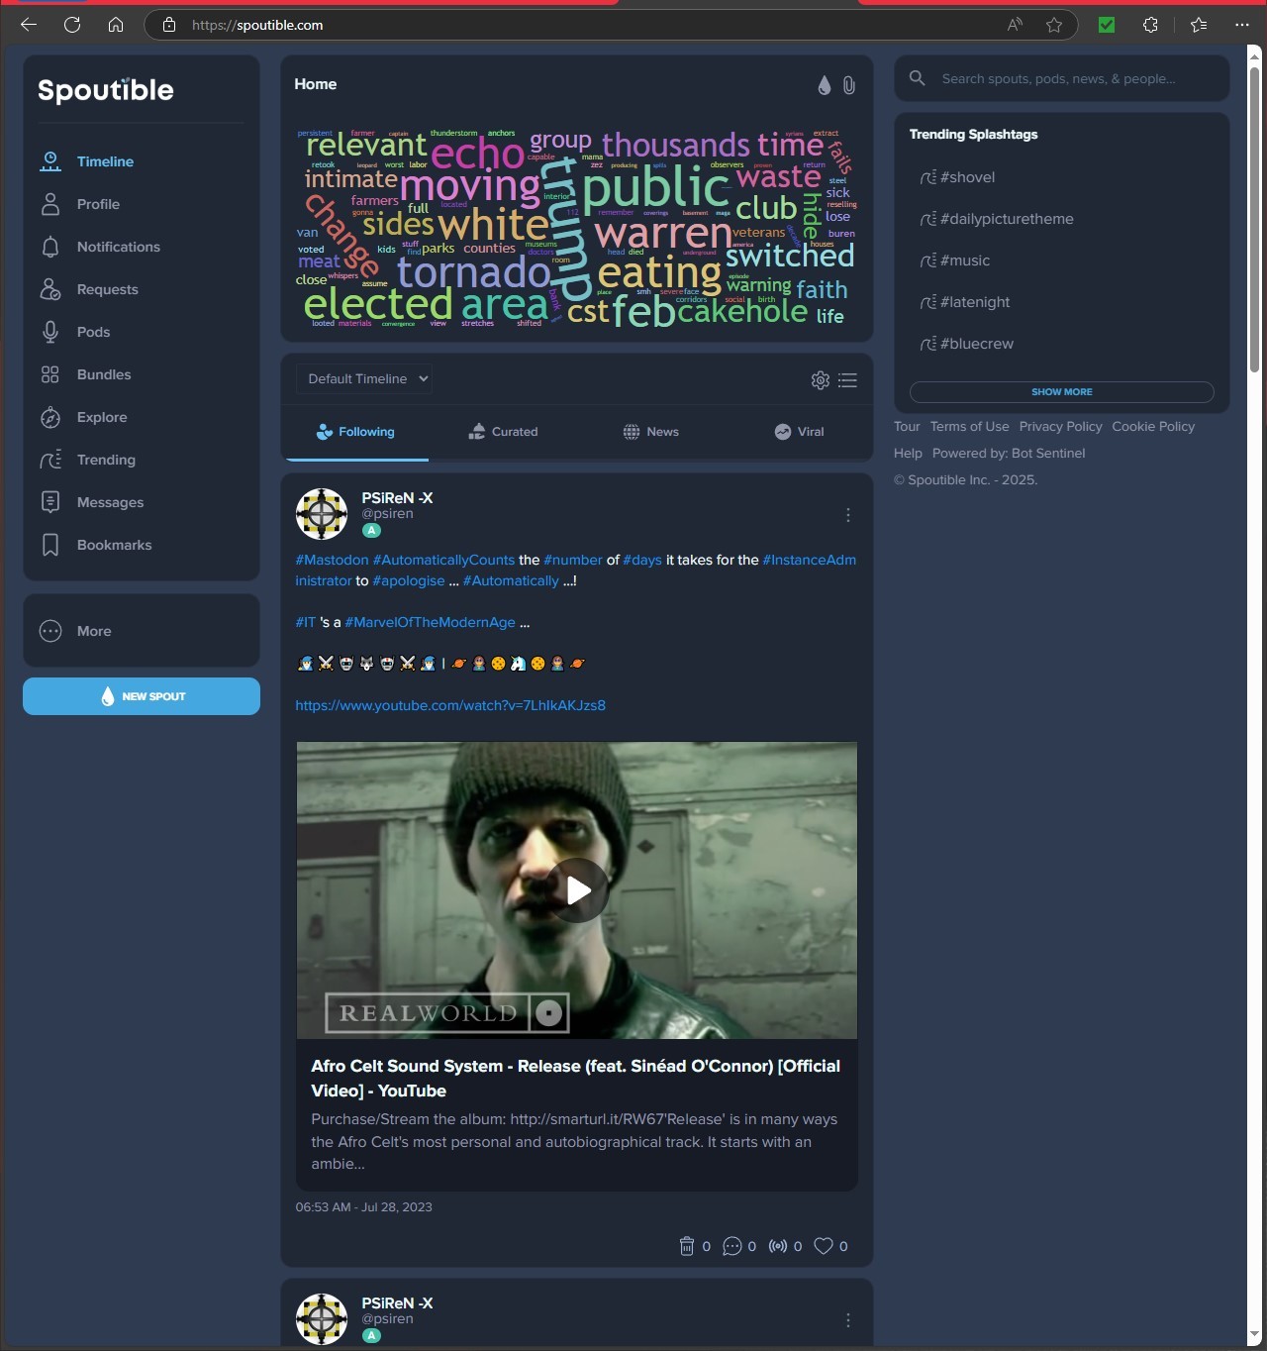Open the Tour footer link

coord(907,426)
